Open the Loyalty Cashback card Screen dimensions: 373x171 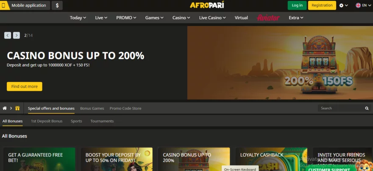point(271,159)
